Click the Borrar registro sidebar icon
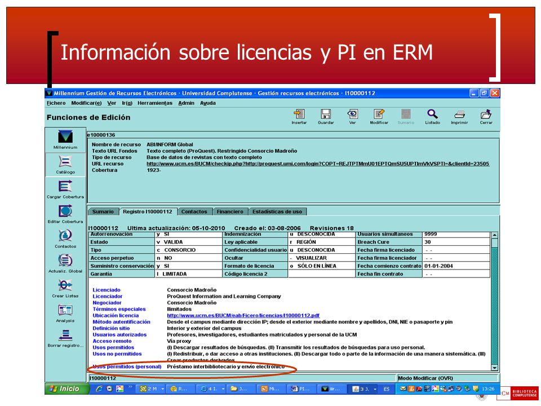Screen dimensions: 541x406 (65, 338)
